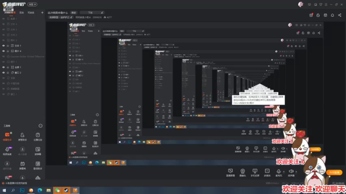Viewport: 346px width, 194px height.
Task: Show the Counter-Strike: Global Offensive source
Action: [3, 56]
